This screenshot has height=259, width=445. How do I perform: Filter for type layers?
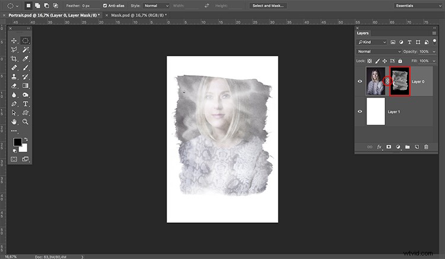point(409,42)
